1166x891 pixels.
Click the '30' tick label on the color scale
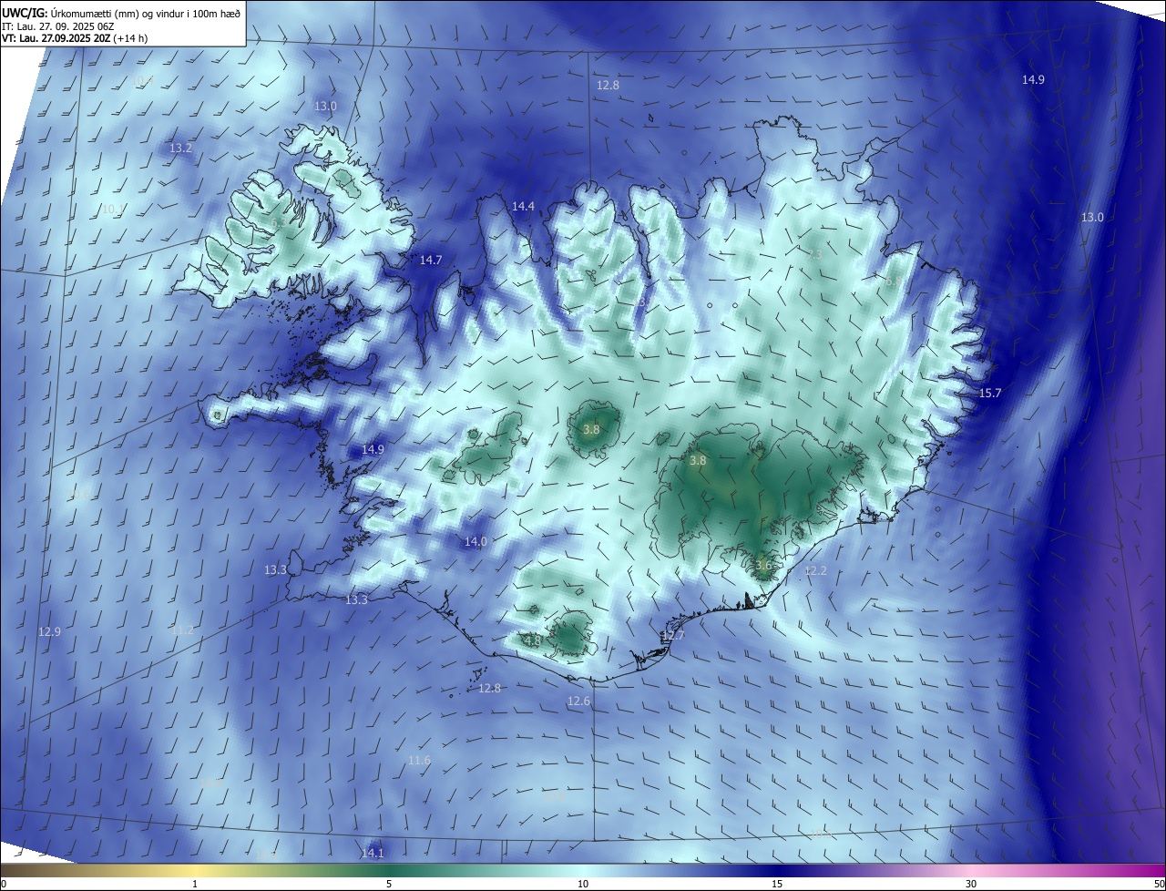[x=971, y=884]
